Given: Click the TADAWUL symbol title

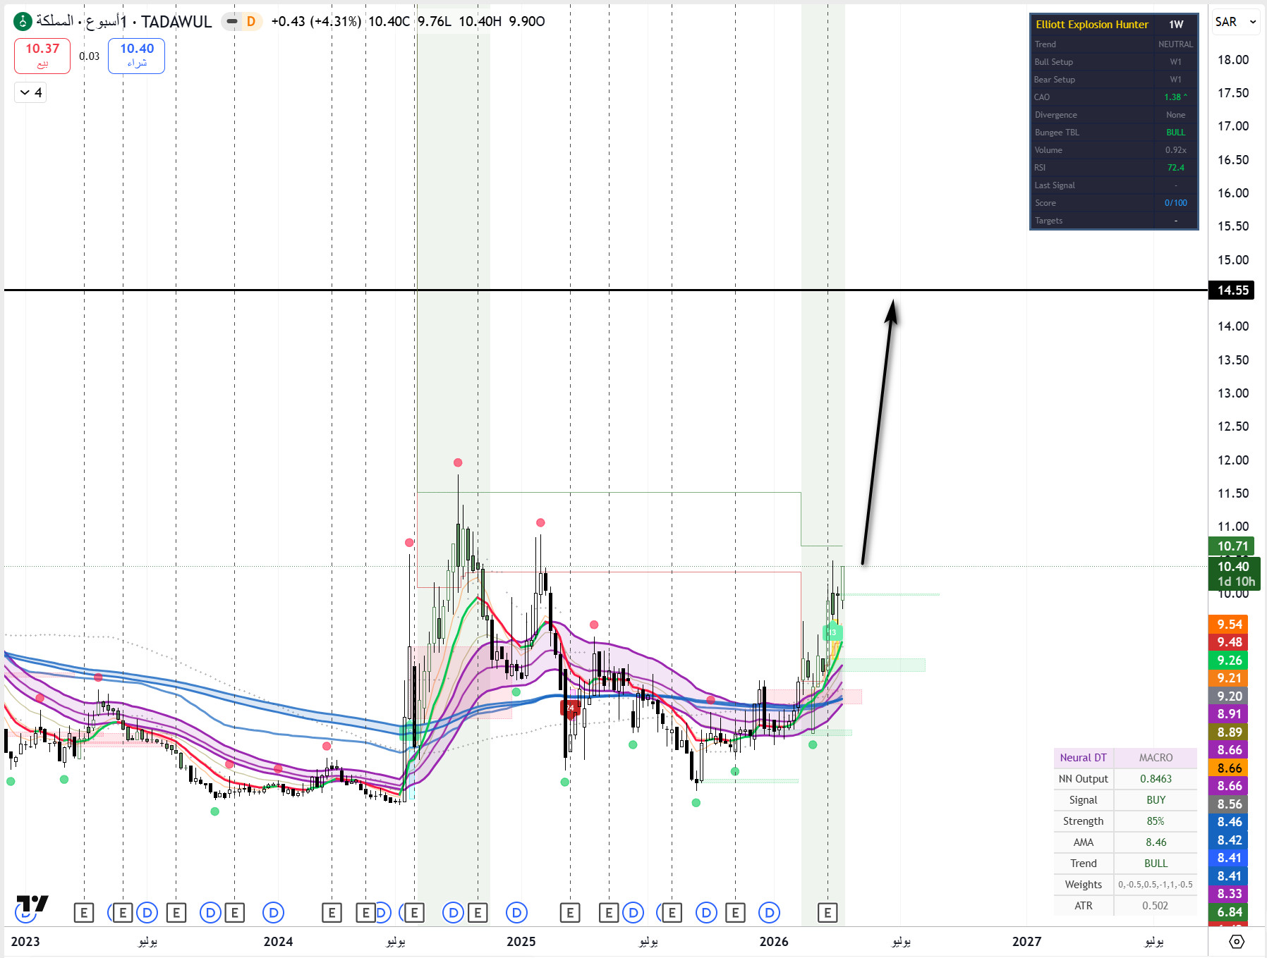Looking at the screenshot, I should (x=176, y=22).
